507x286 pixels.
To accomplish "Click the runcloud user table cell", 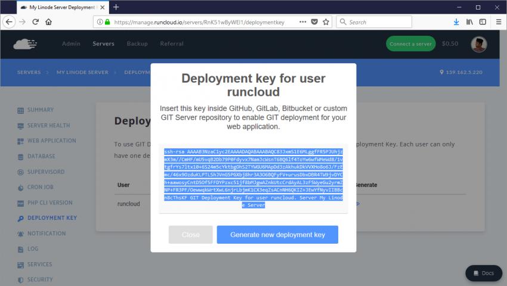I will tap(129, 204).
